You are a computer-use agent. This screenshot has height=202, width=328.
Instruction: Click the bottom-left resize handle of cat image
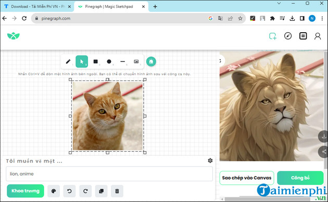coord(70,153)
